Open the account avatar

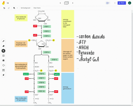click(x=130, y=3)
